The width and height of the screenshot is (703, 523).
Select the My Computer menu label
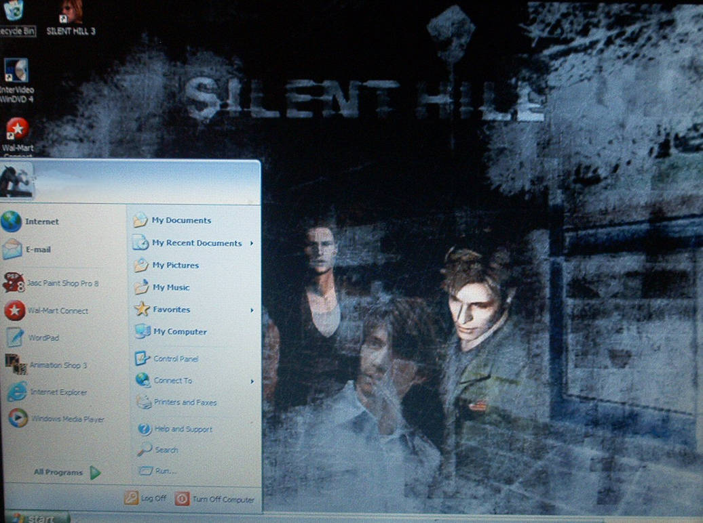(180, 332)
